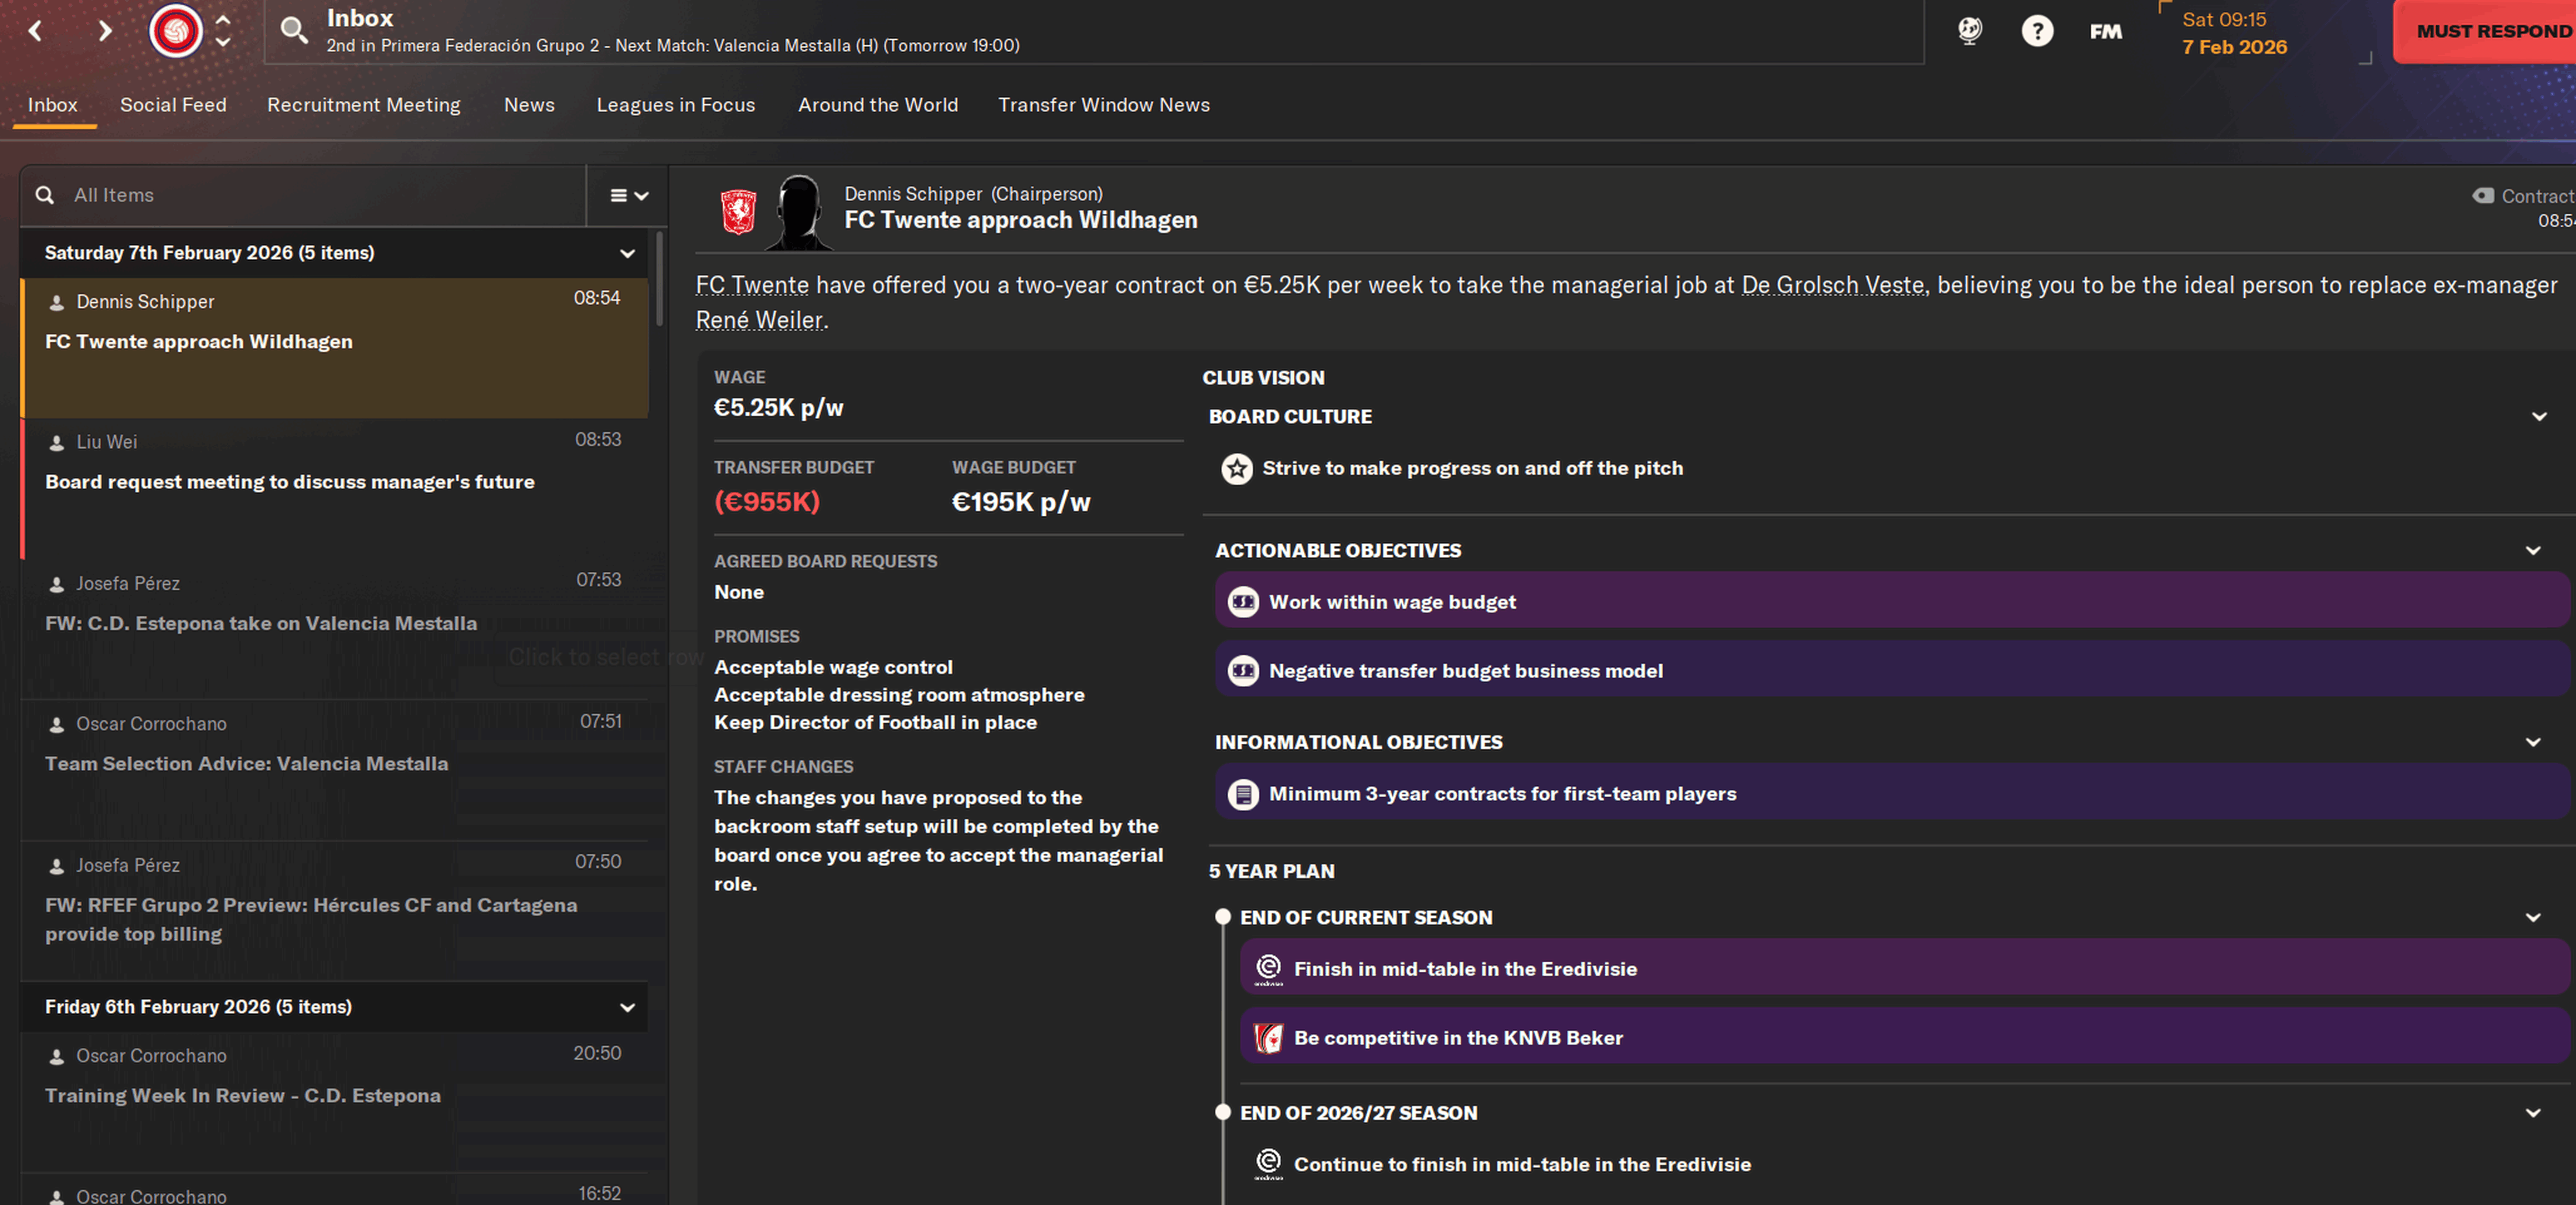Follow the FC Twente link in message
Screen dimensions: 2576x1205
point(752,285)
